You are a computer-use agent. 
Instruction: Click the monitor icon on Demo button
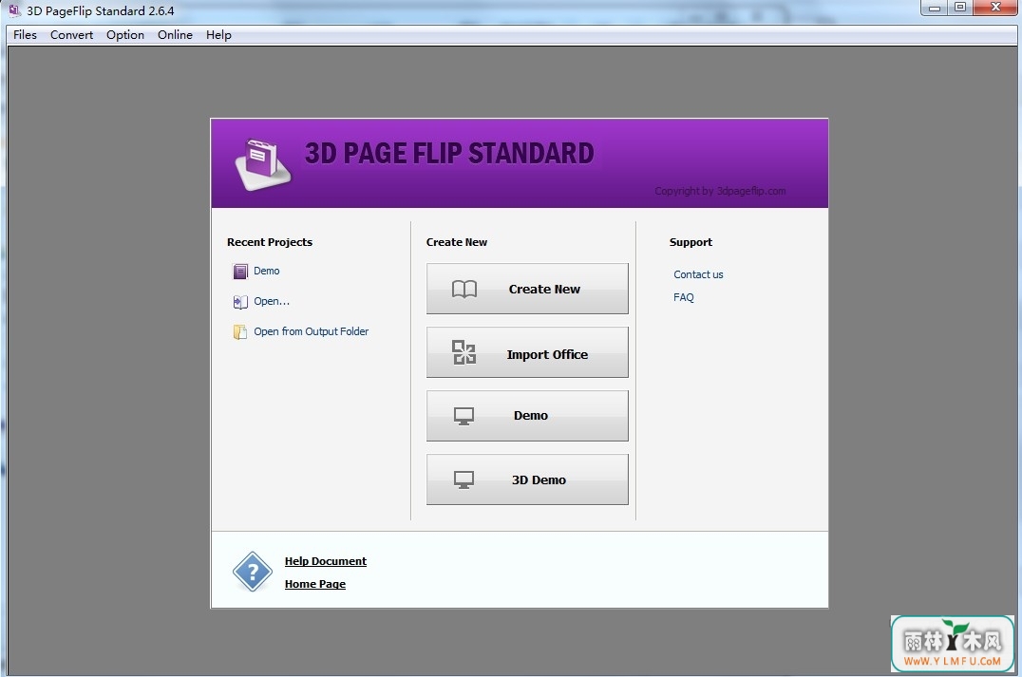tap(464, 417)
